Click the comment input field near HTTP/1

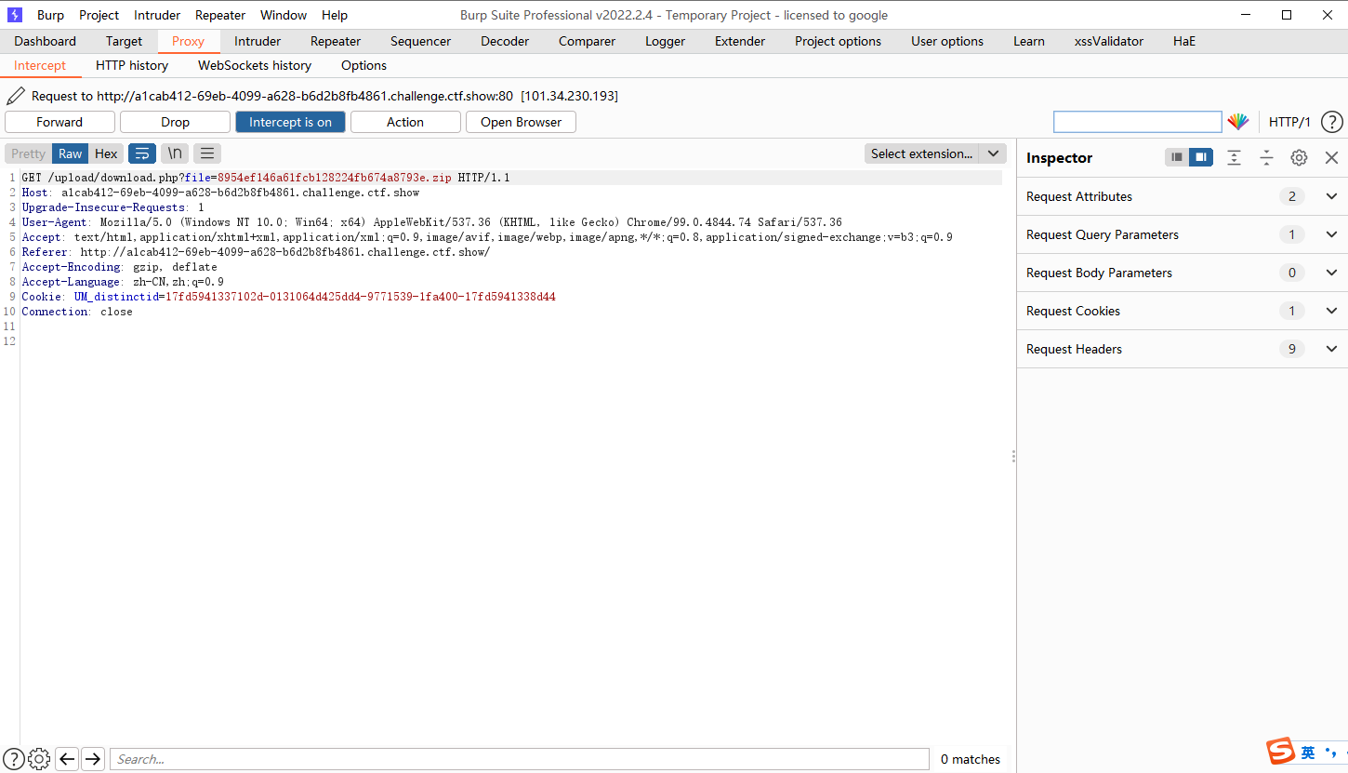pos(1137,122)
